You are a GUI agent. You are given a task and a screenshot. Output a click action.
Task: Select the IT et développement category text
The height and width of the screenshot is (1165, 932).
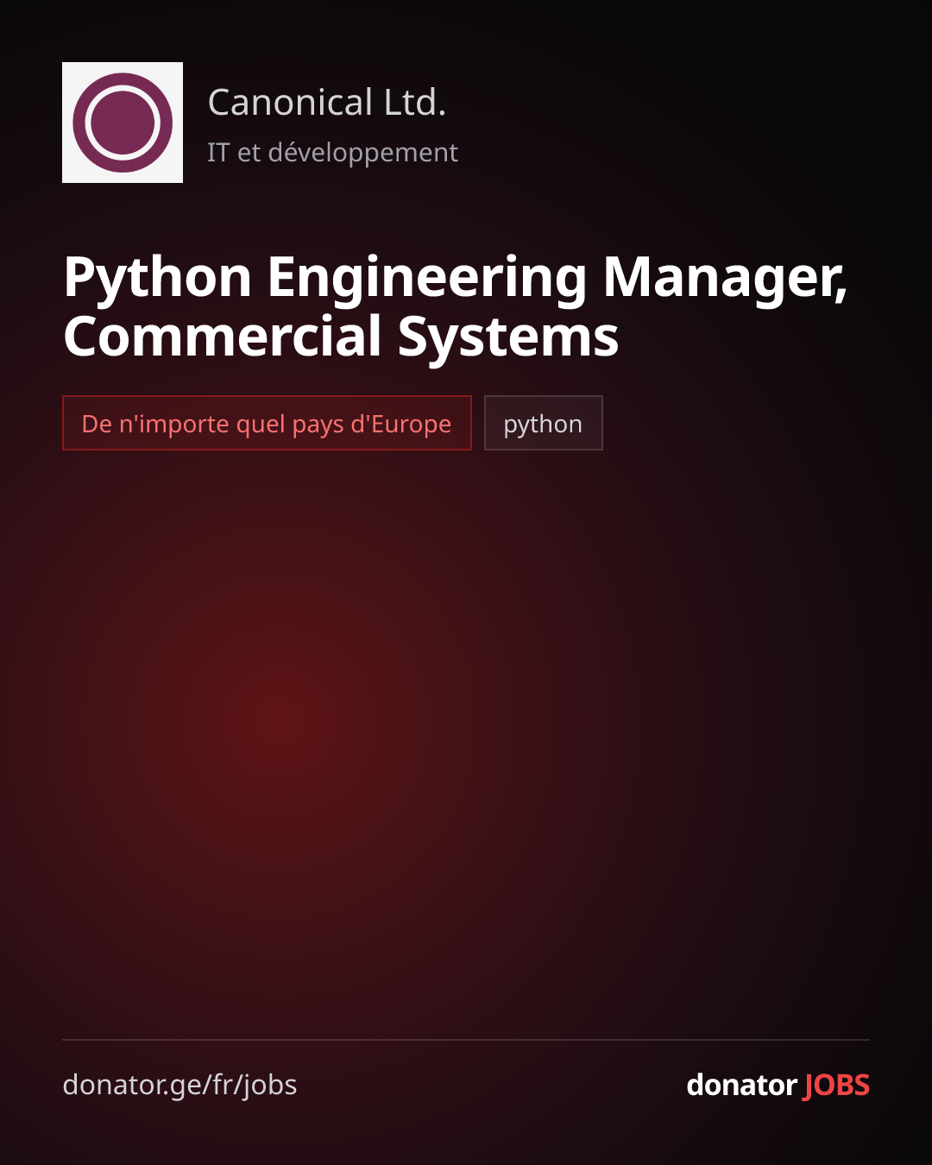point(332,153)
